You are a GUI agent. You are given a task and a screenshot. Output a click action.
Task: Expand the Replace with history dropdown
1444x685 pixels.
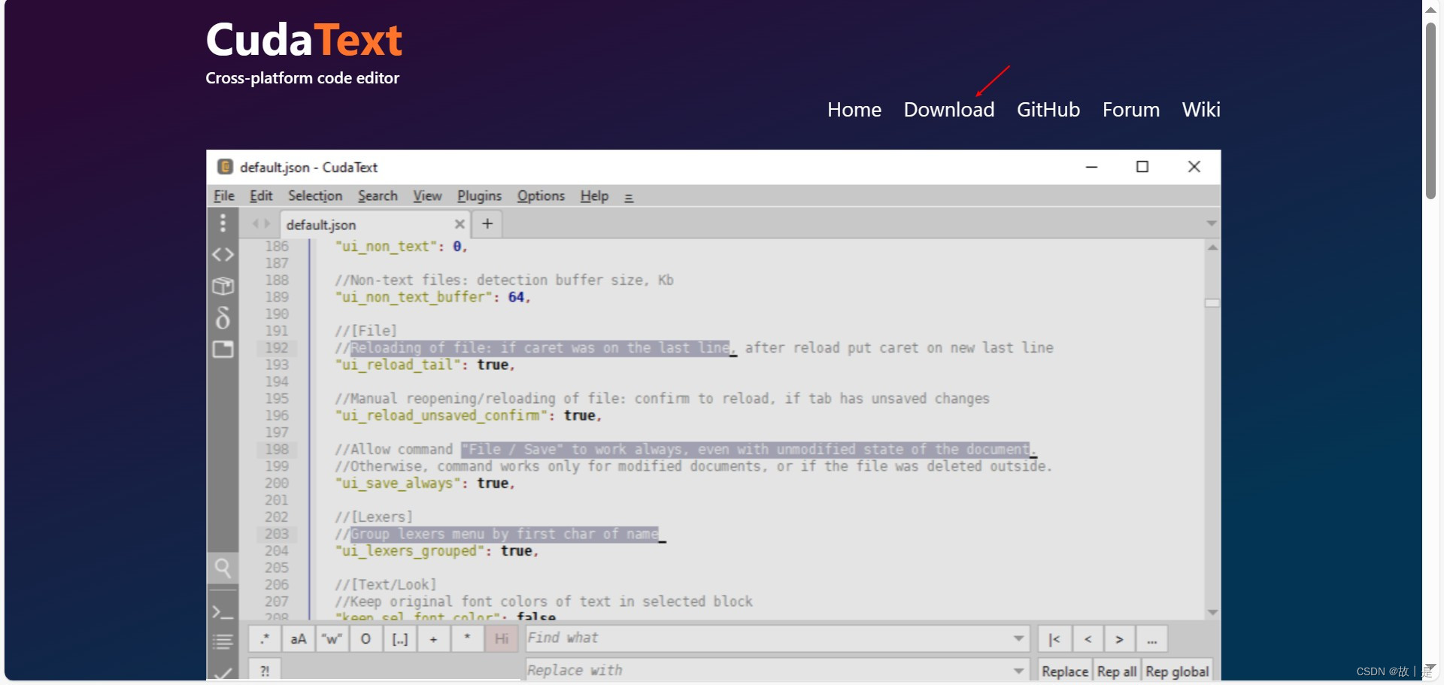point(1018,670)
